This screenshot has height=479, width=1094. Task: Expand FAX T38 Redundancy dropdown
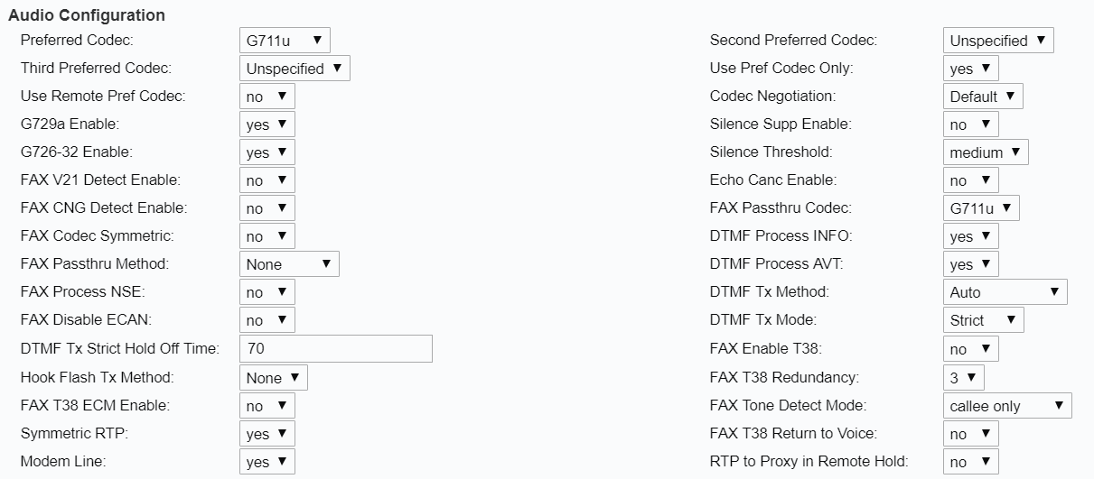[x=963, y=378]
